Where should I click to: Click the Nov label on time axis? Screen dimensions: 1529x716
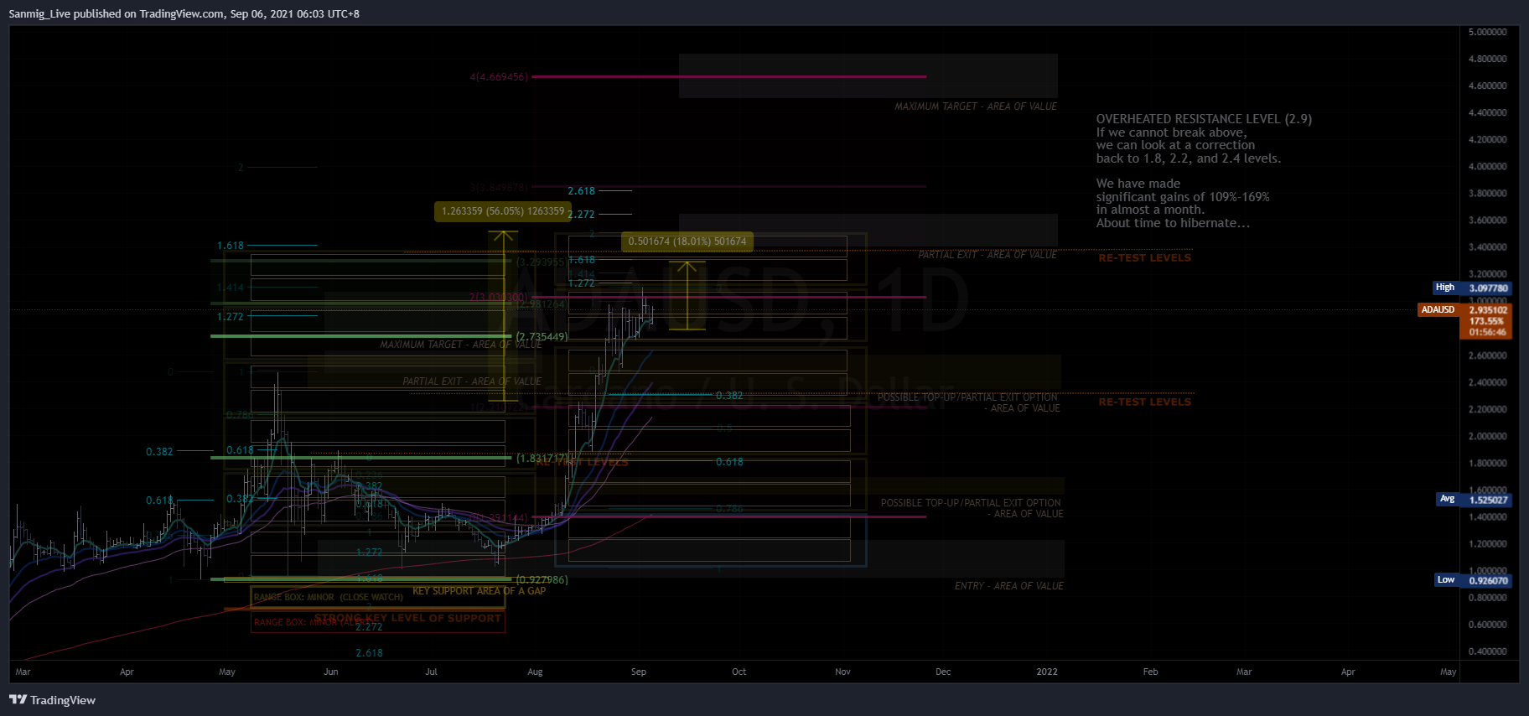[842, 672]
